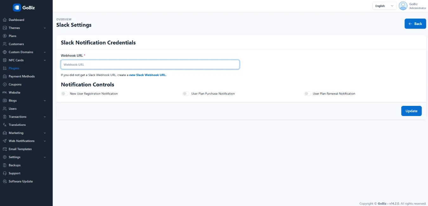Viewport: 428px width, 206px height.
Task: Open the administrator profile avatar
Action: [403, 6]
